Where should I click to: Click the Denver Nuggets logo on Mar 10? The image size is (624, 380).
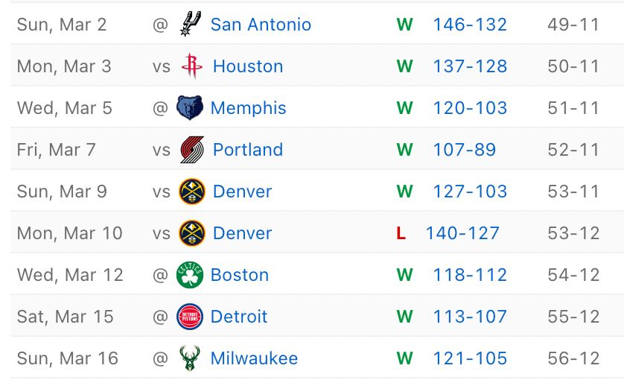191,233
